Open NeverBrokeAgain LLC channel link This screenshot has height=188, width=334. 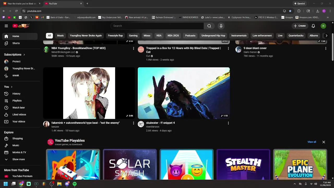coord(63,52)
